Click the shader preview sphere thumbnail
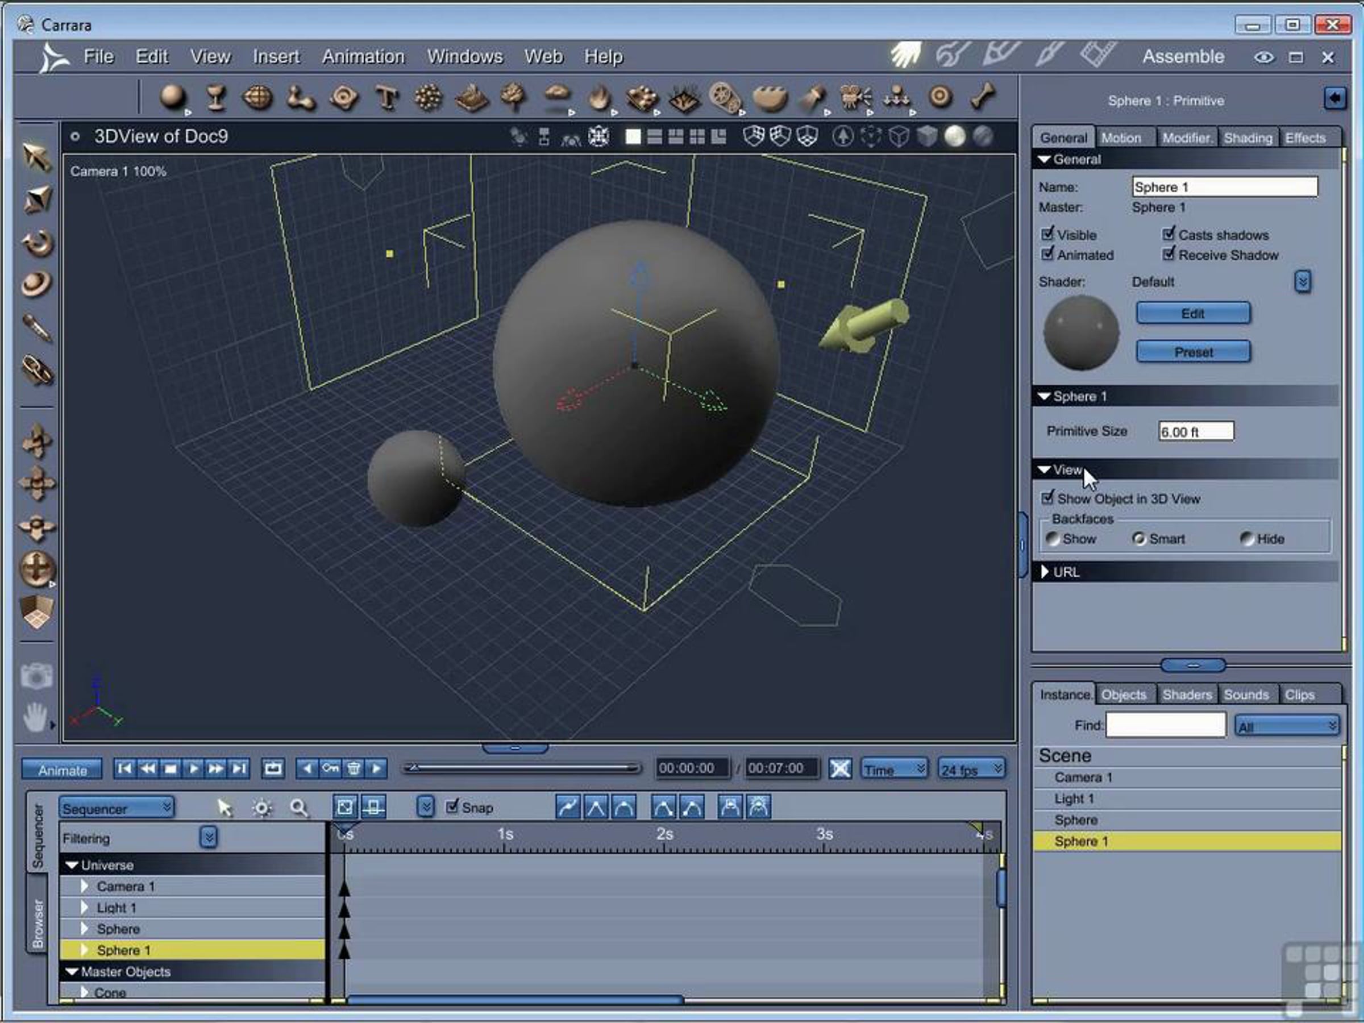 [1081, 332]
